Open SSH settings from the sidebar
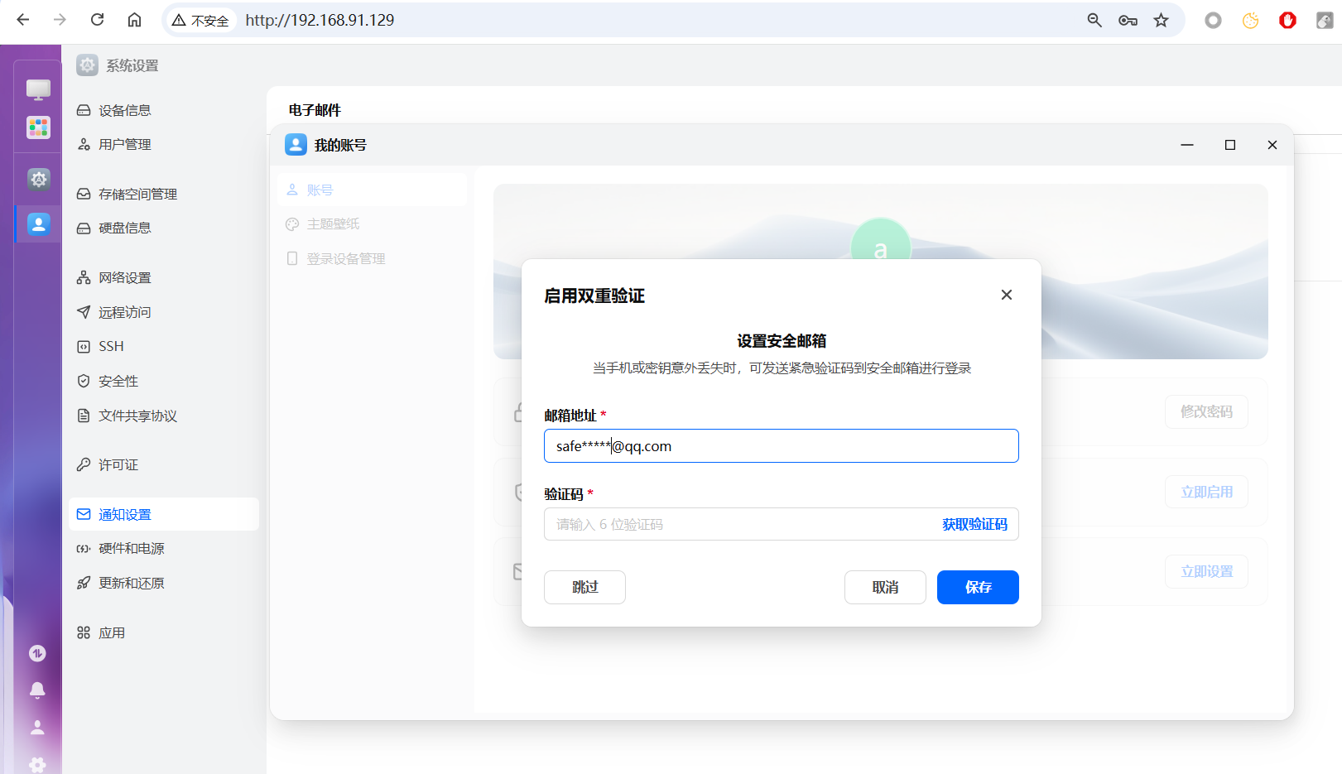 coord(112,346)
